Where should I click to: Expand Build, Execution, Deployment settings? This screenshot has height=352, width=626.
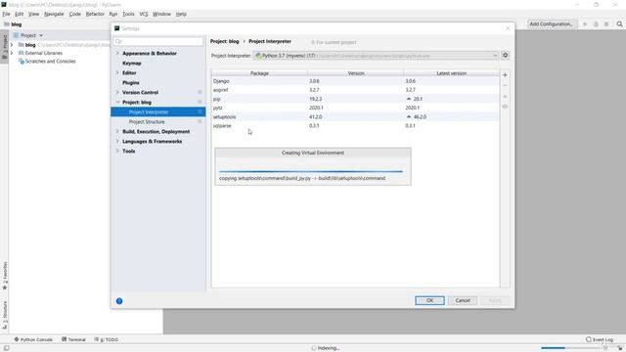pos(117,131)
